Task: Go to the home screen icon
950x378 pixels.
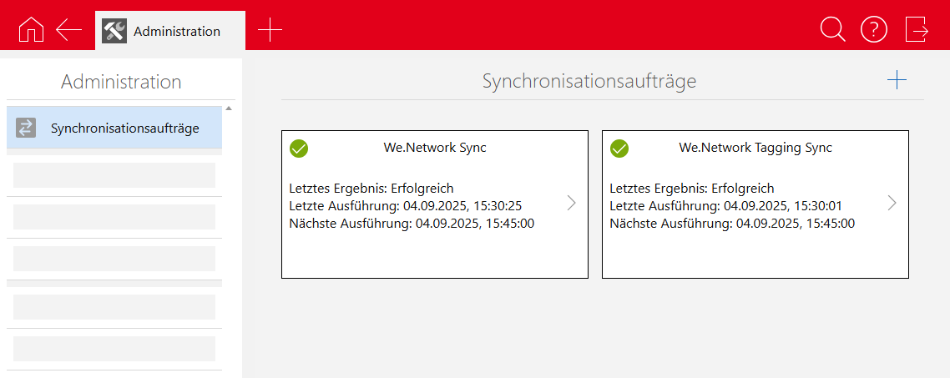Action: click(x=31, y=30)
